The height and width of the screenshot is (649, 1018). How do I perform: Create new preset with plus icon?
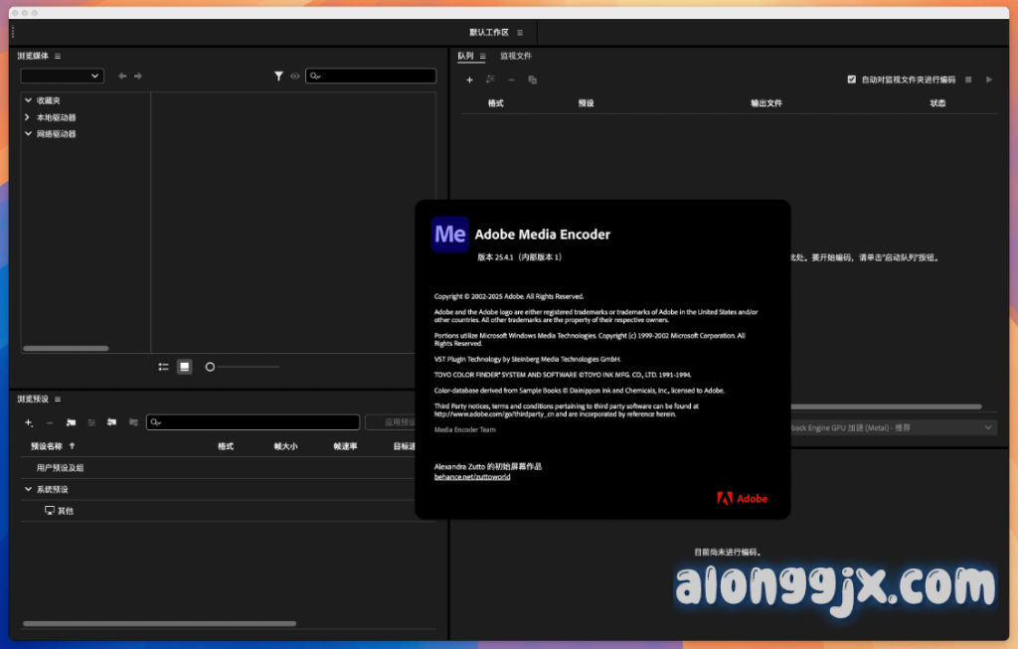pos(29,422)
